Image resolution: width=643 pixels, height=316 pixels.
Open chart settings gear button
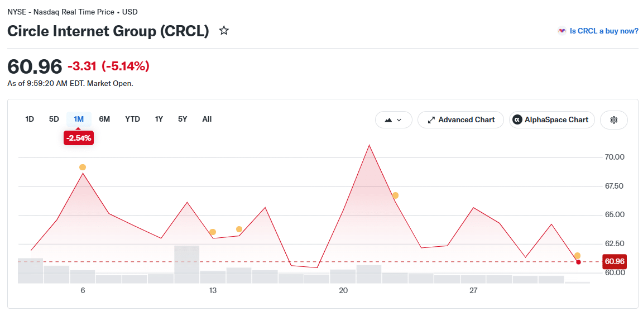[613, 120]
